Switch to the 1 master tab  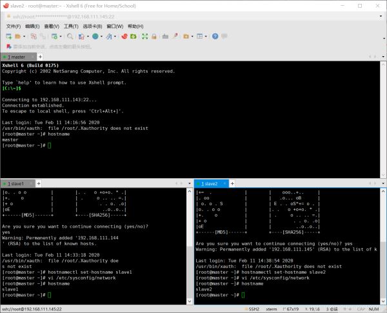pyautogui.click(x=17, y=57)
